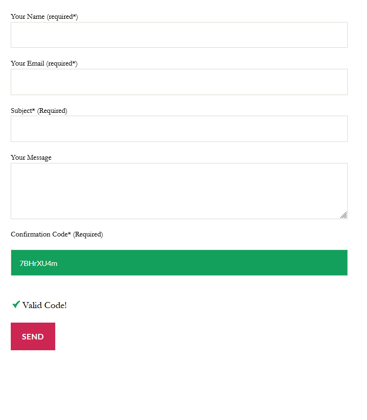Click the "Confirmation Code*" label text

41,235
